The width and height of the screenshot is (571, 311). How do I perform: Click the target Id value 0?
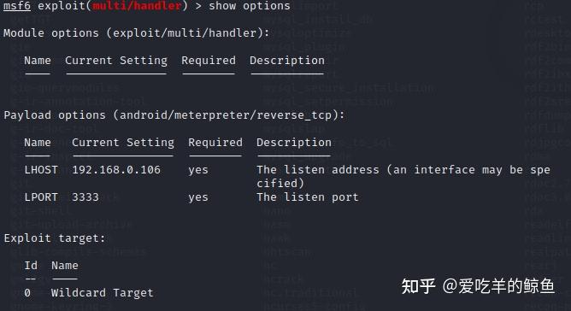27,293
